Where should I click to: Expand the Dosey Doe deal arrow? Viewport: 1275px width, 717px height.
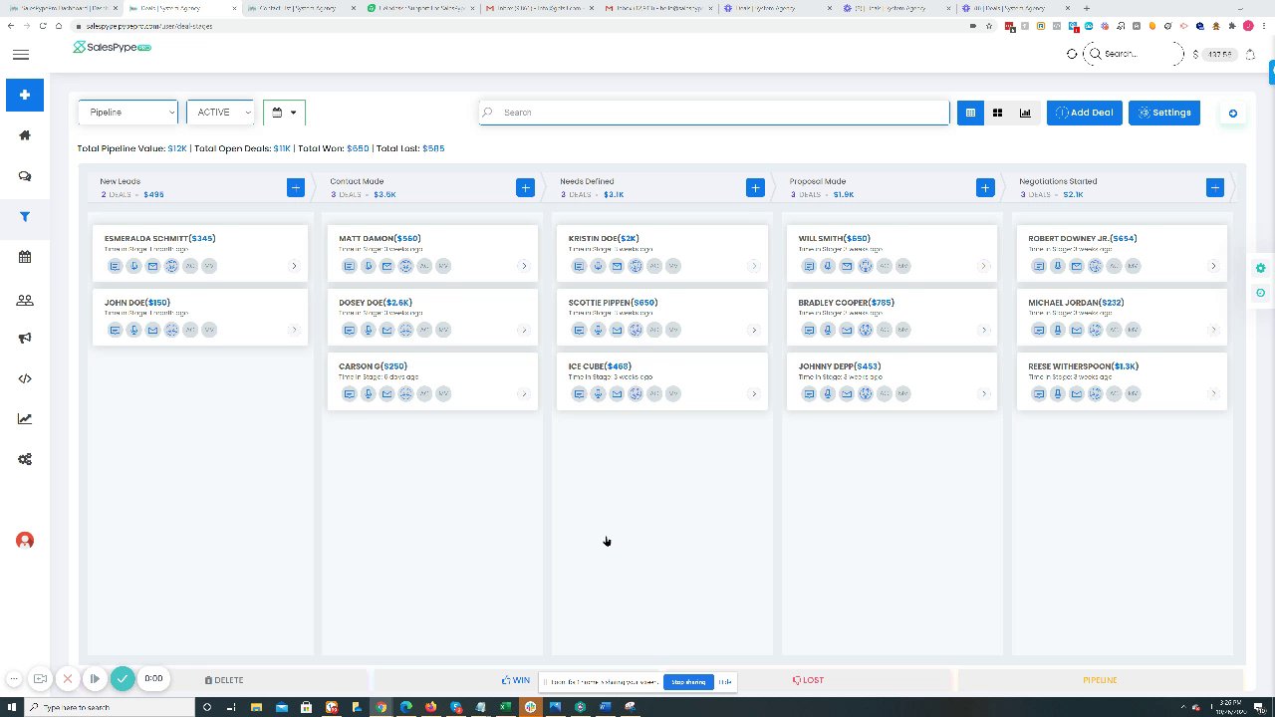[524, 330]
